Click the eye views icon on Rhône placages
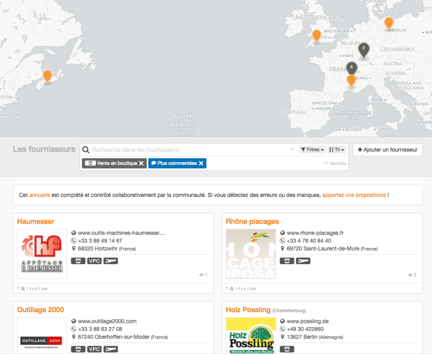Screen dimensions: 432x354 pos(410,275)
